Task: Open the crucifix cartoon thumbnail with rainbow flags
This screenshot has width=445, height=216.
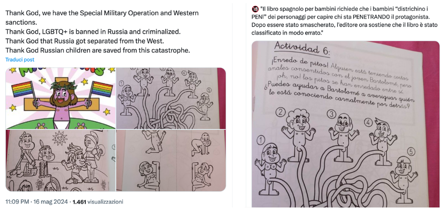Action: (61, 98)
